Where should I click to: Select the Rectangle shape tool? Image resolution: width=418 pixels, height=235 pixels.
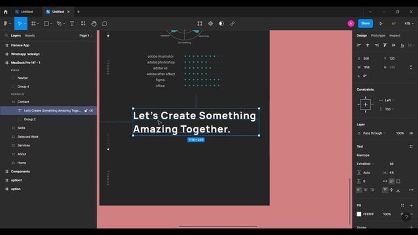point(46,23)
